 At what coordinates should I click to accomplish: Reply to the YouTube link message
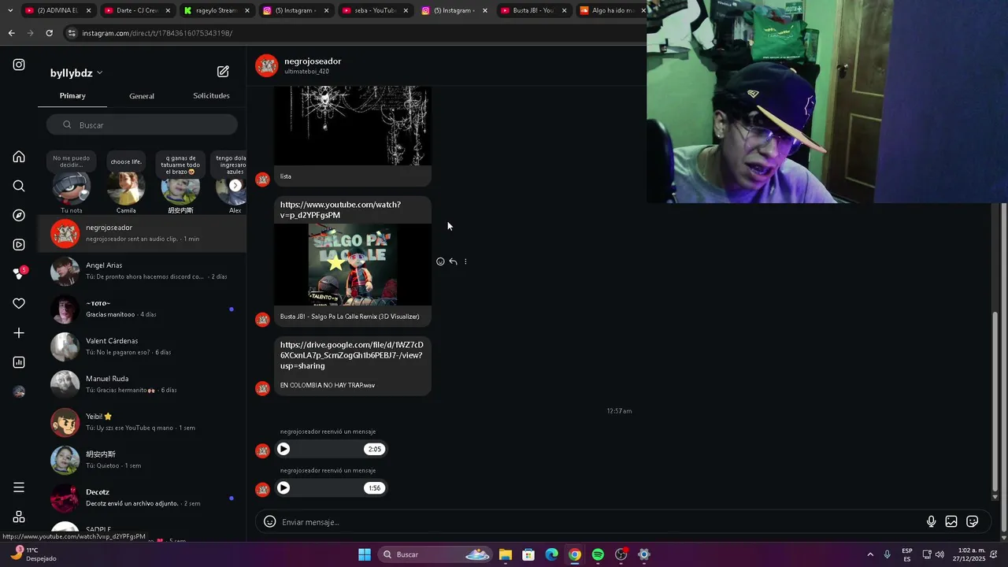click(453, 261)
